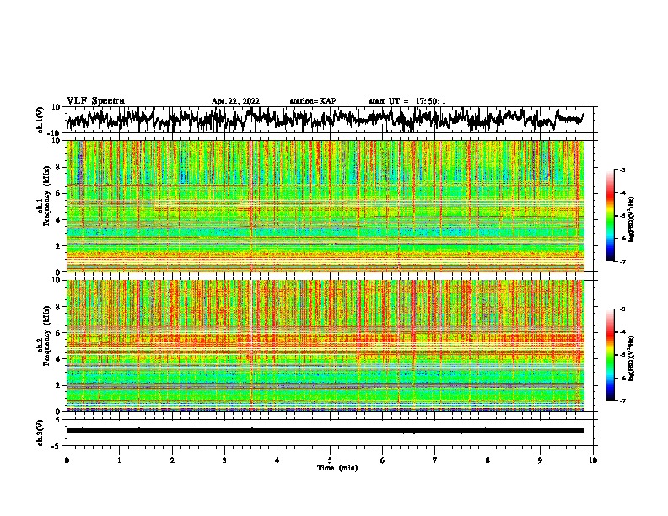The image size is (668, 516).
Task: Click the "1" minute time-axis tick label
Action: coord(120,460)
